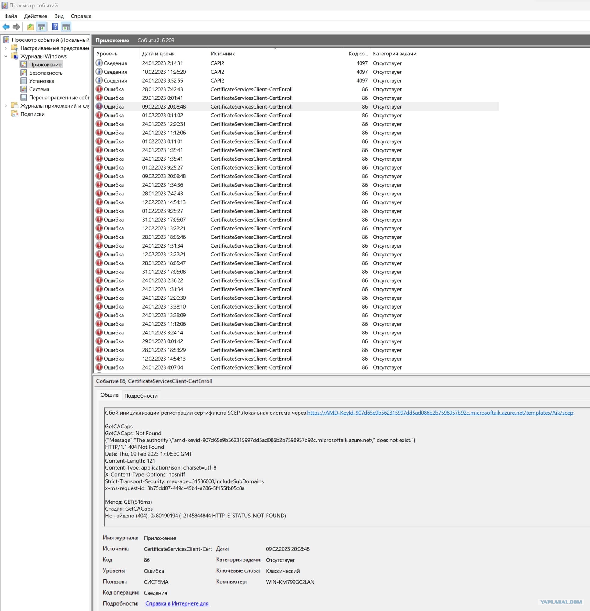Viewport: 590px width, 611px height.
Task: Click the Безопасность log icon
Action: pos(23,73)
